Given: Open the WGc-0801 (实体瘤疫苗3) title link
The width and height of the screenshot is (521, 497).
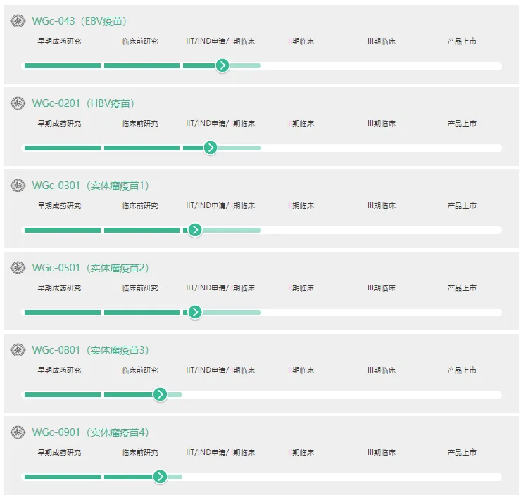Looking at the screenshot, I should coord(90,350).
